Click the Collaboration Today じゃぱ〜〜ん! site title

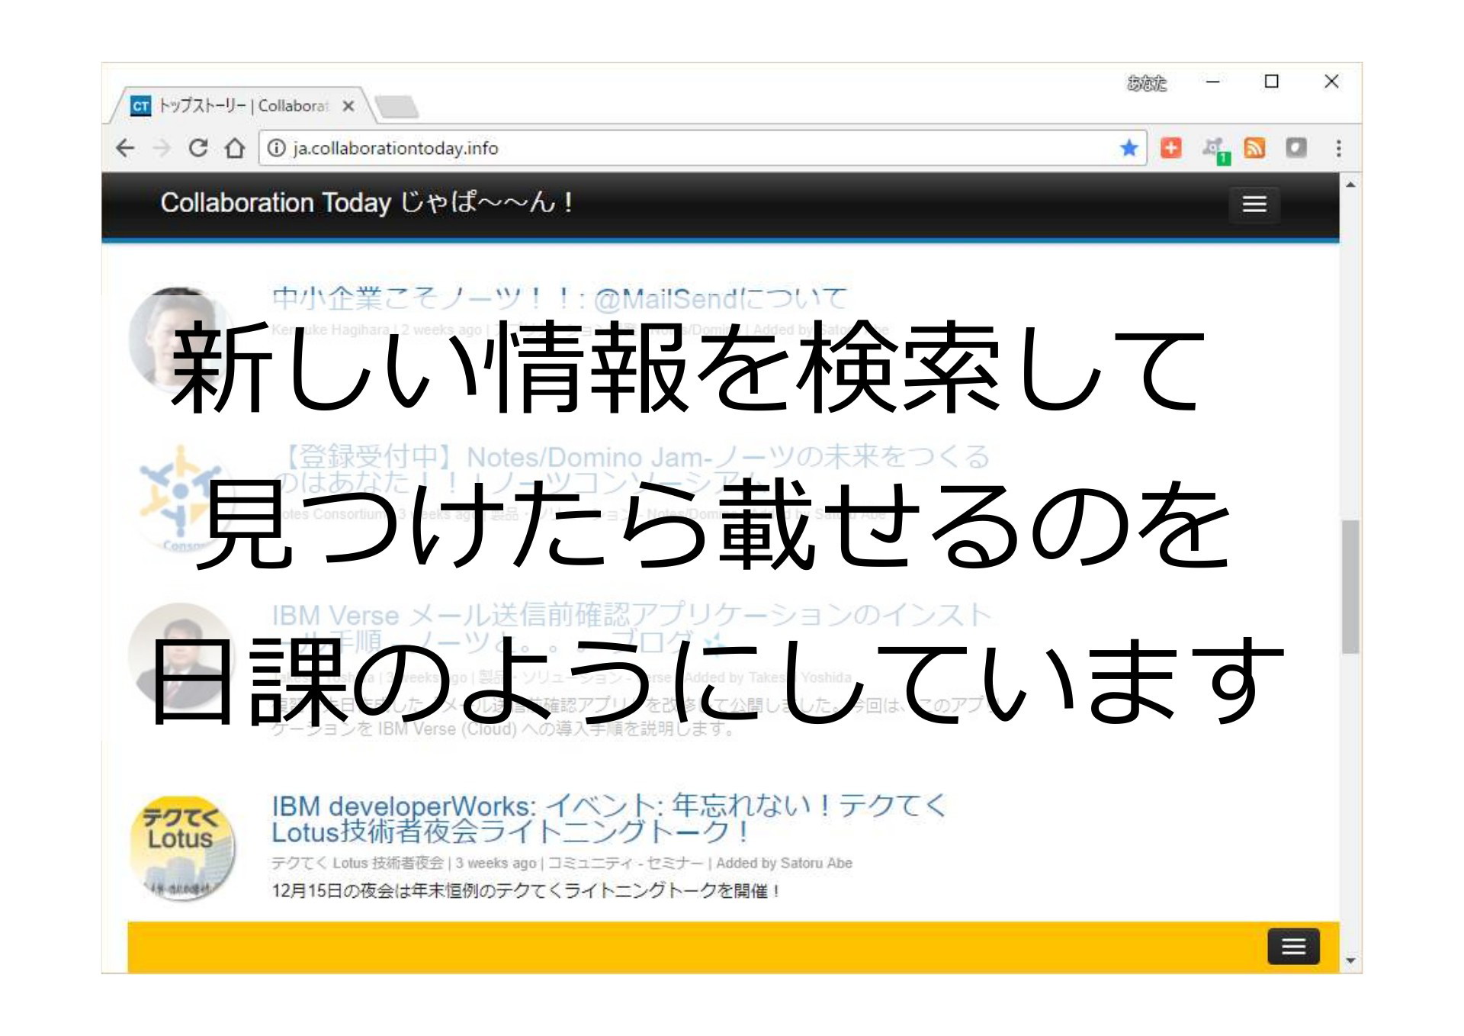366,203
